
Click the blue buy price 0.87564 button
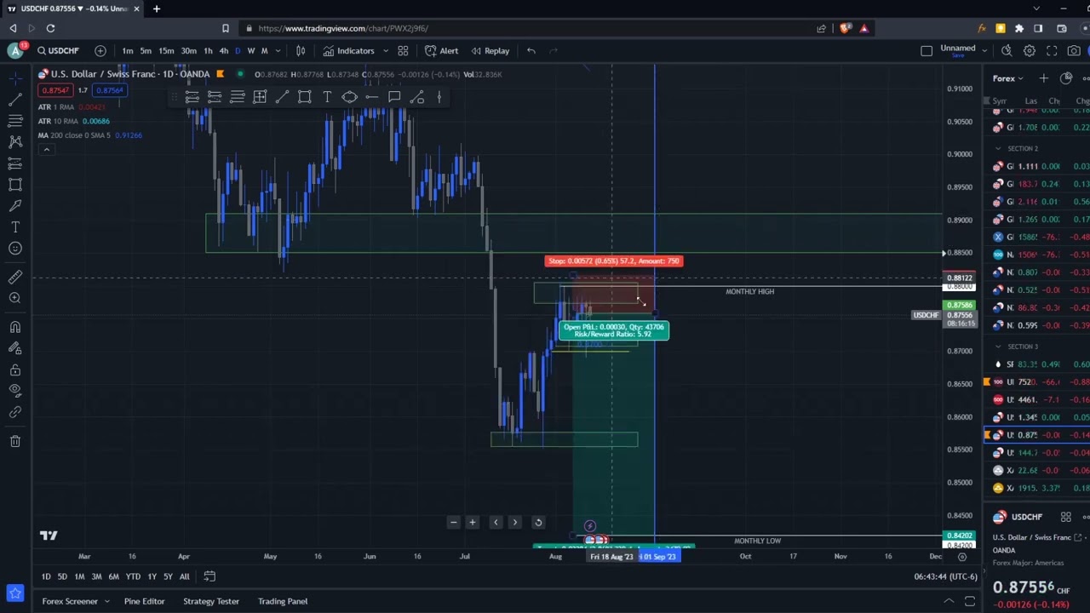coord(109,90)
